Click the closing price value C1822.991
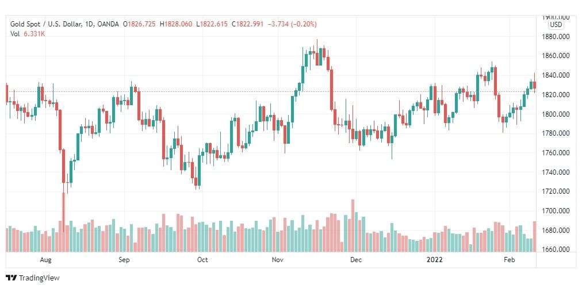582x288 pixels. [247, 24]
